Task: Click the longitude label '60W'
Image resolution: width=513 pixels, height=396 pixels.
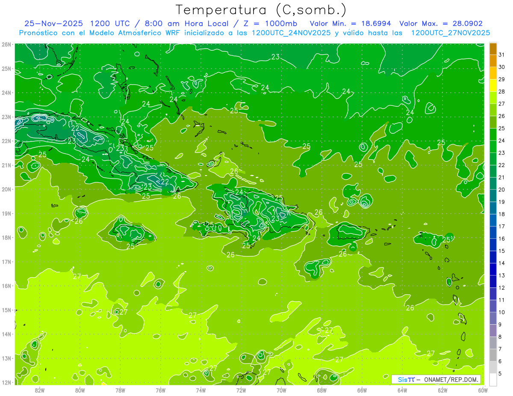Action: tap(482, 390)
